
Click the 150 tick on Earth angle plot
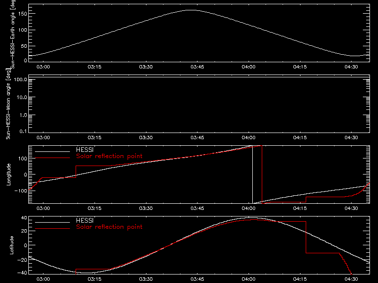point(22,14)
